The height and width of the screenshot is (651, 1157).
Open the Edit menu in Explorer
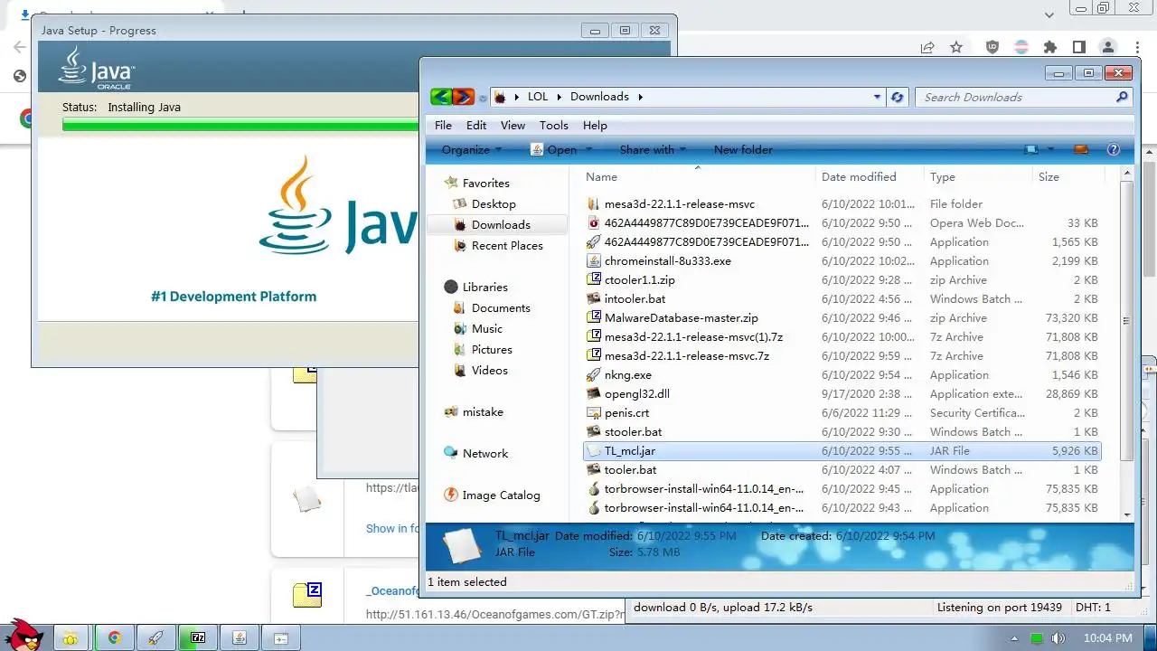coord(476,125)
